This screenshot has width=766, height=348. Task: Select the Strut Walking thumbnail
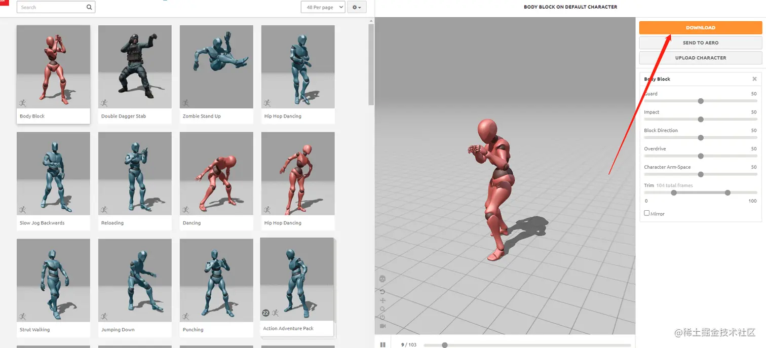click(53, 281)
